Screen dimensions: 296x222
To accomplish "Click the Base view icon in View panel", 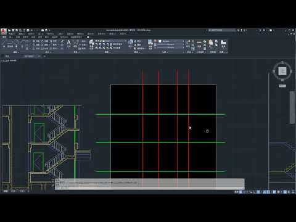I will pyautogui.click(x=223, y=44).
